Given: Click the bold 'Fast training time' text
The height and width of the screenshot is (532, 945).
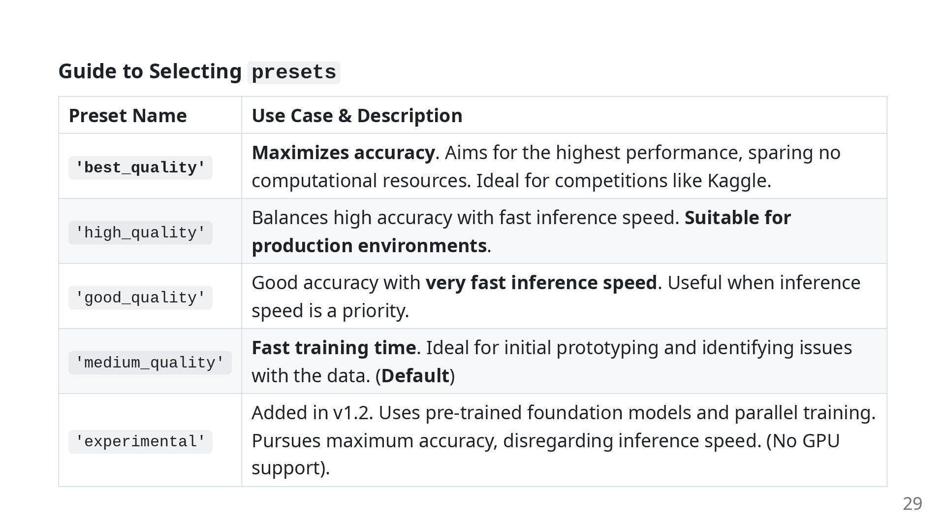Looking at the screenshot, I should coord(334,348).
